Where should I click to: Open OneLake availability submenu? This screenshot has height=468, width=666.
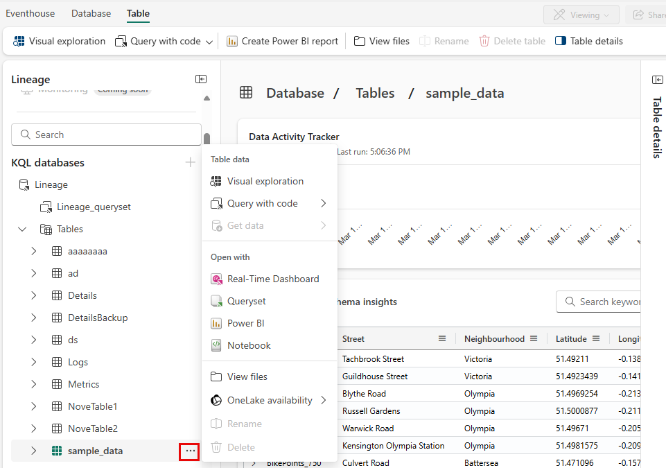[269, 400]
